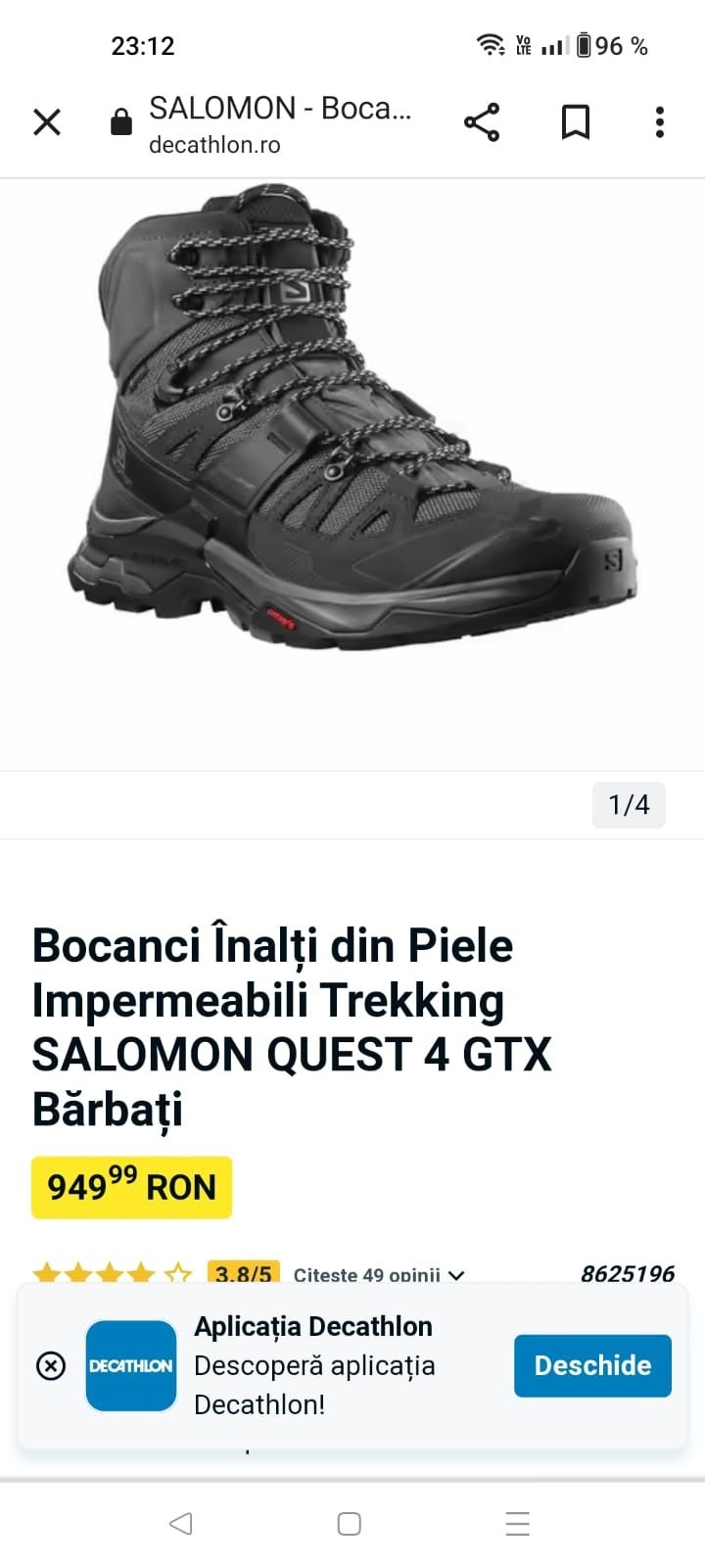Screen dimensions: 705x1567
Task: Open the three-dot browser menu
Action: [660, 122]
